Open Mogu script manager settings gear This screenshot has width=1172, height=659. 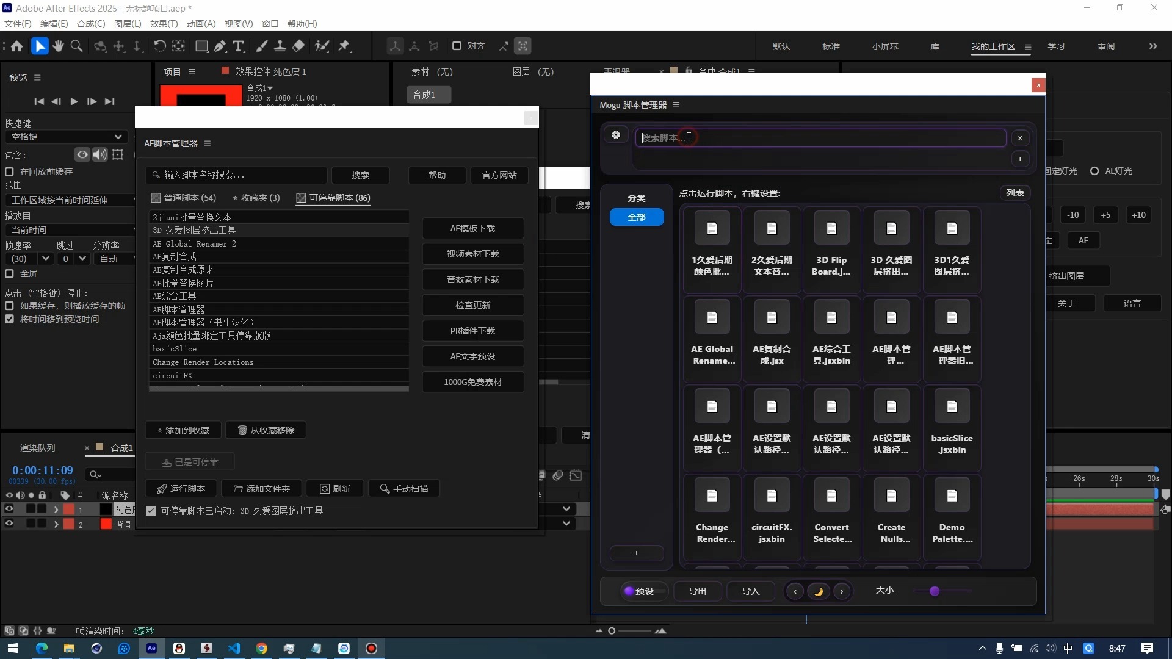616,135
